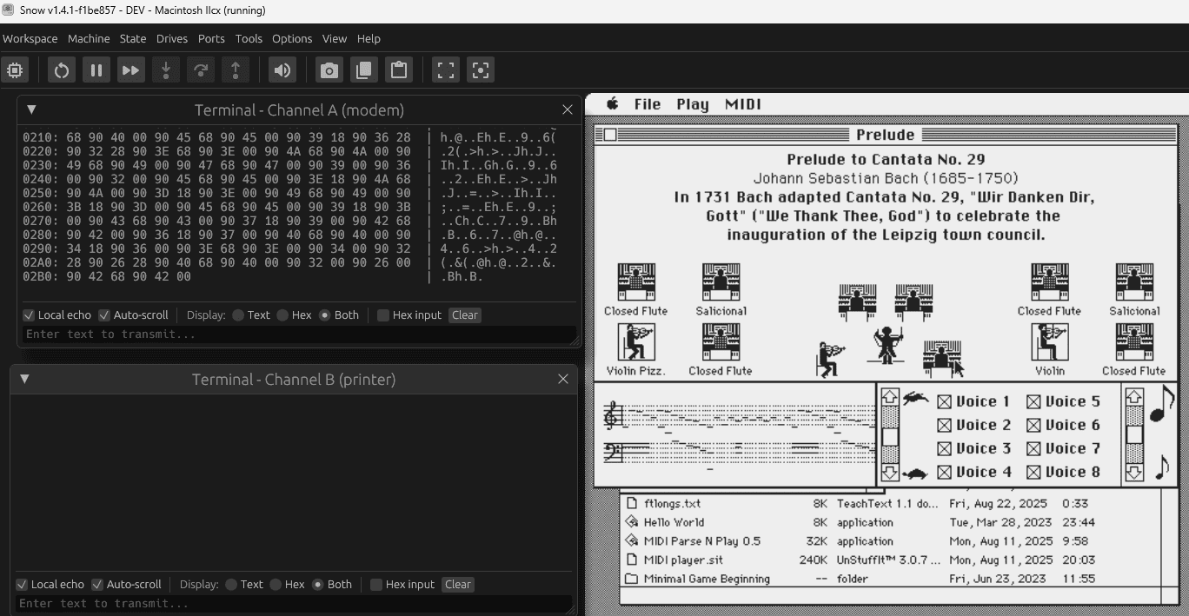
Task: Click the top-left Closed Flute organ icon
Action: (636, 282)
